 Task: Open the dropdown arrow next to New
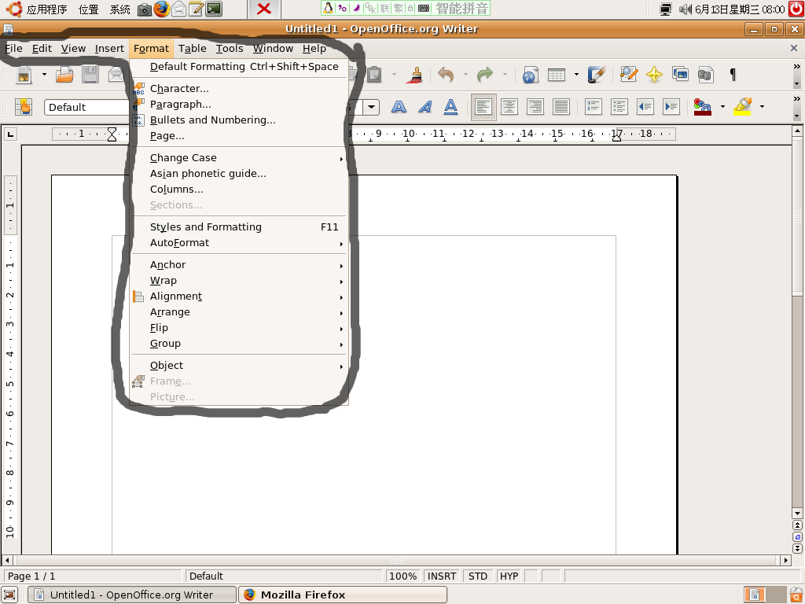(x=44, y=75)
